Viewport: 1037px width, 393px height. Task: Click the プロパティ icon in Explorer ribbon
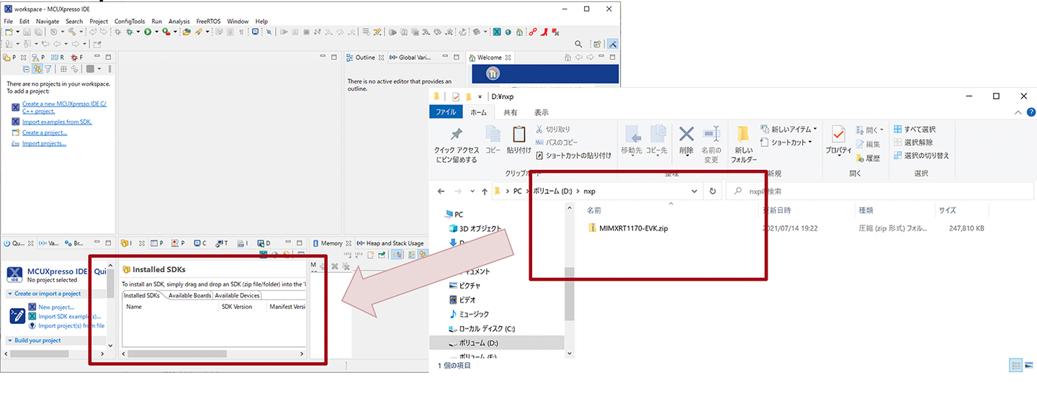[838, 135]
